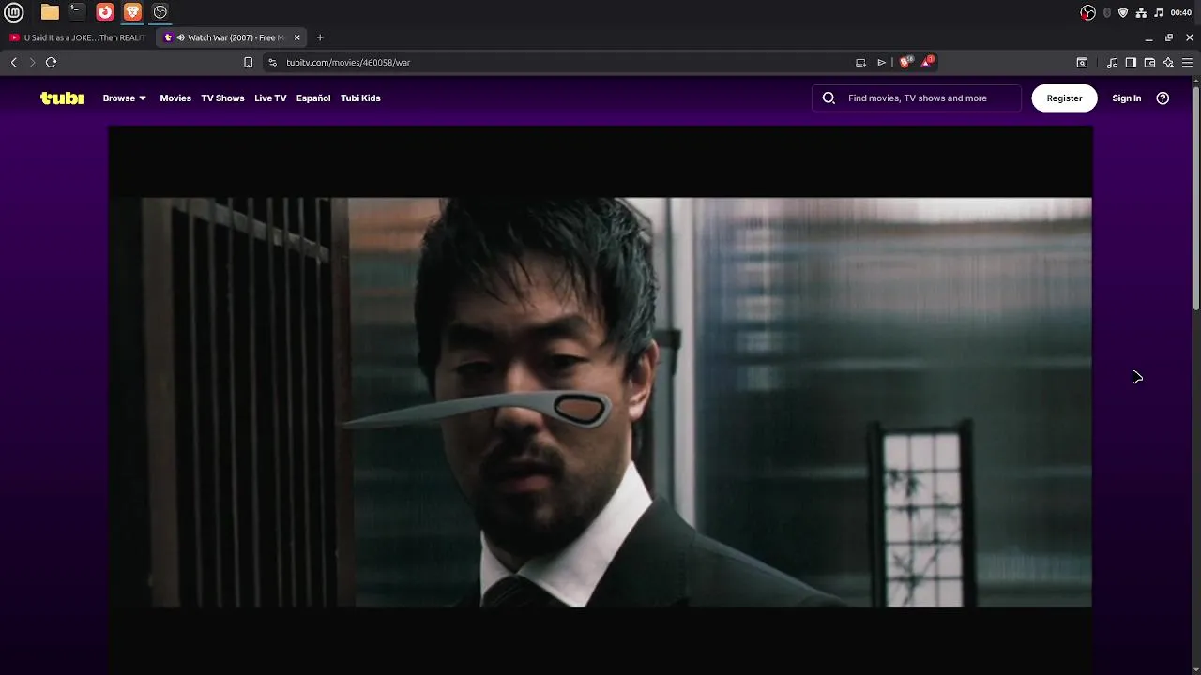The image size is (1201, 675).
Task: Open OBS Studio from the panel
Action: (x=160, y=12)
